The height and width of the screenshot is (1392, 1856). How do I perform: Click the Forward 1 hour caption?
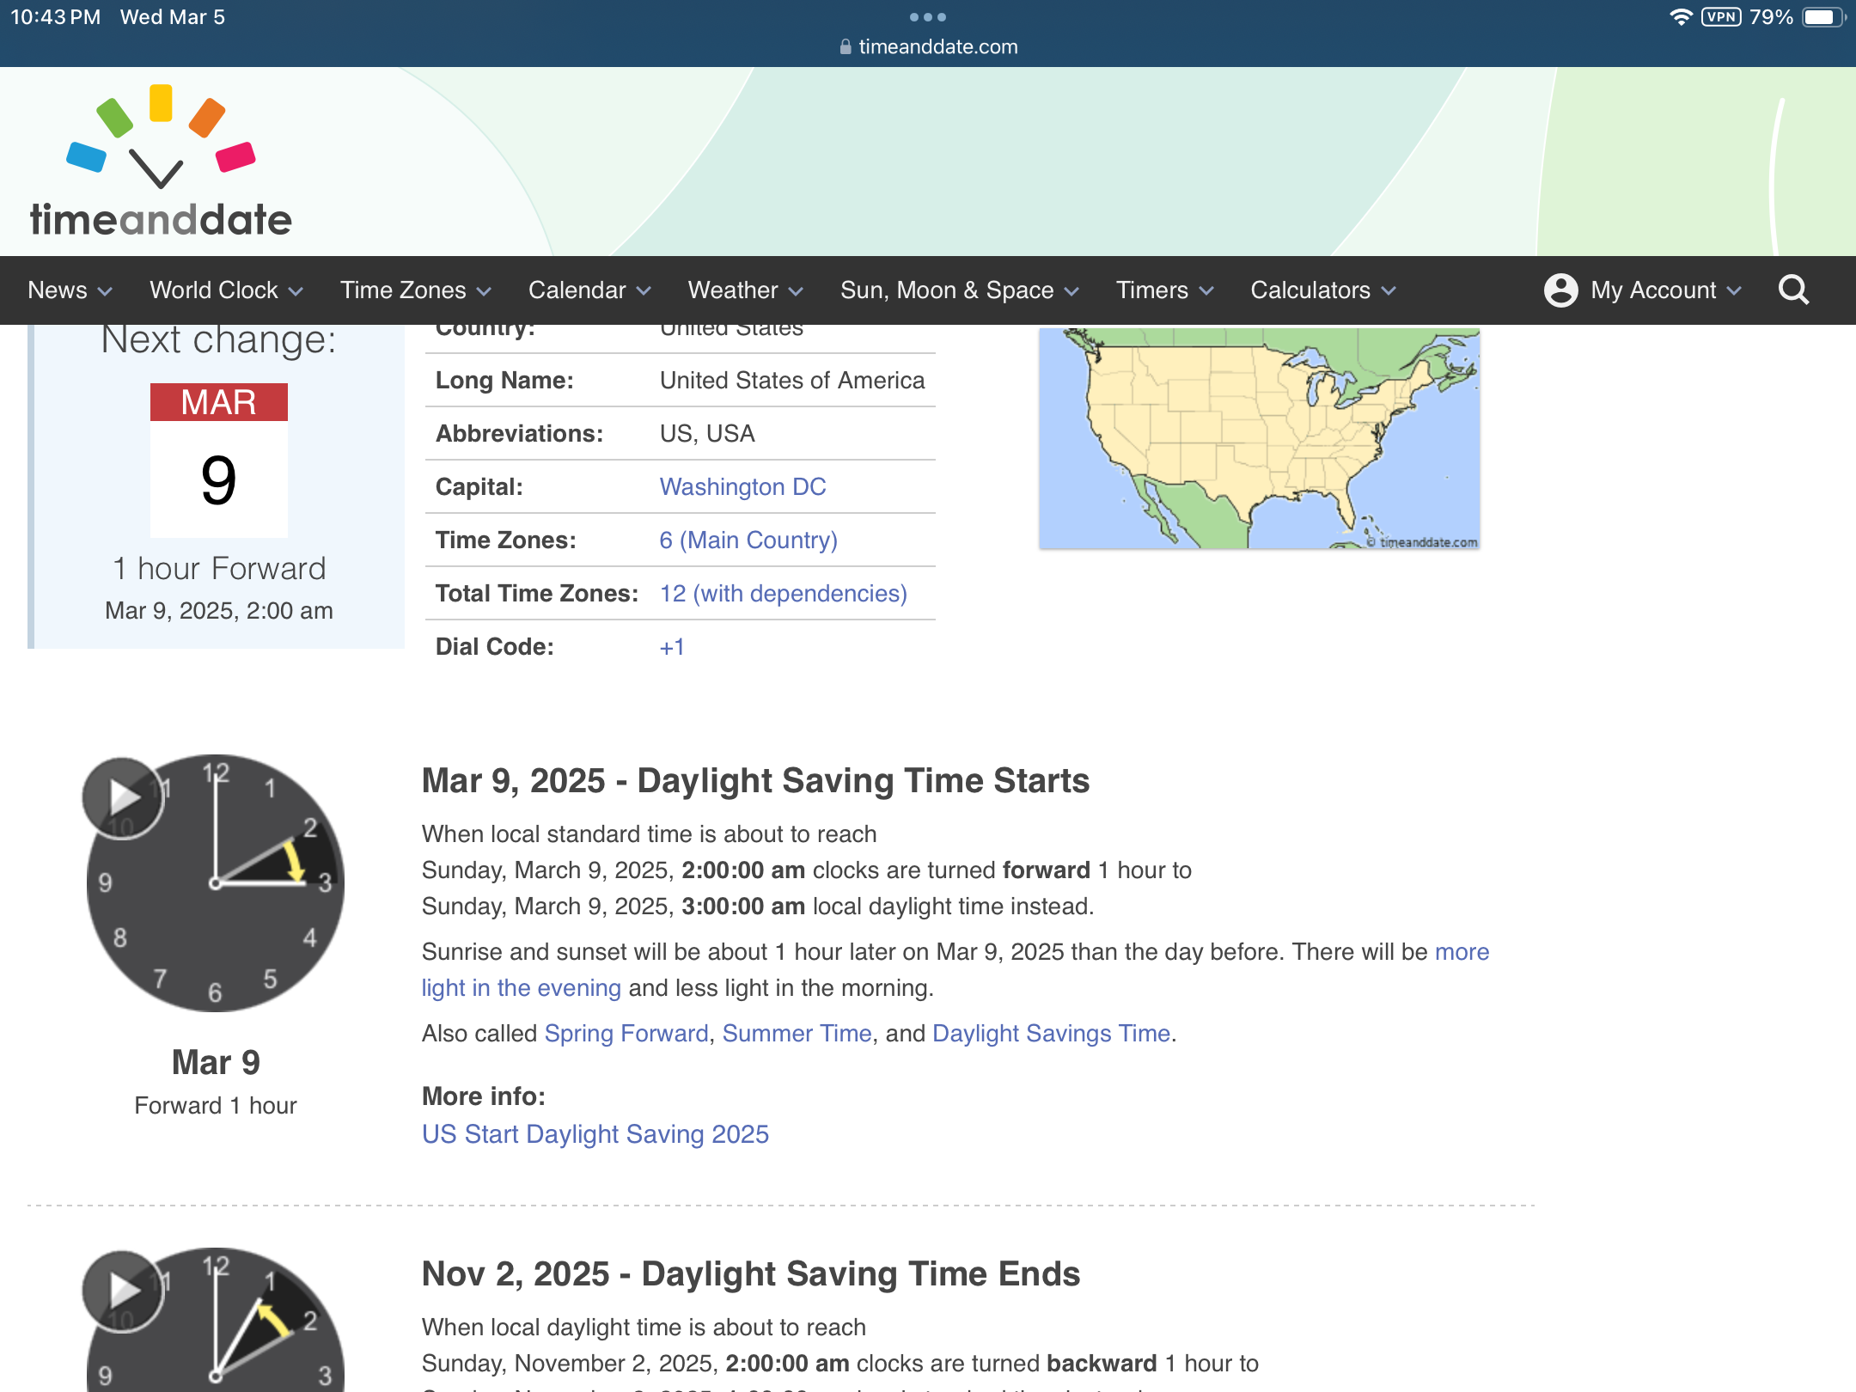216,1105
